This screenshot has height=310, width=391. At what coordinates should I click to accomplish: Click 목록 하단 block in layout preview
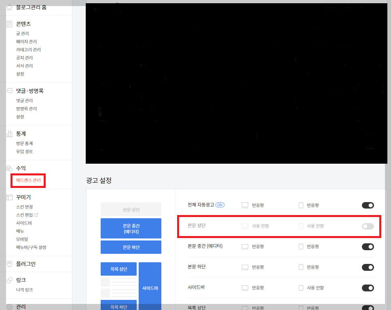click(x=119, y=306)
